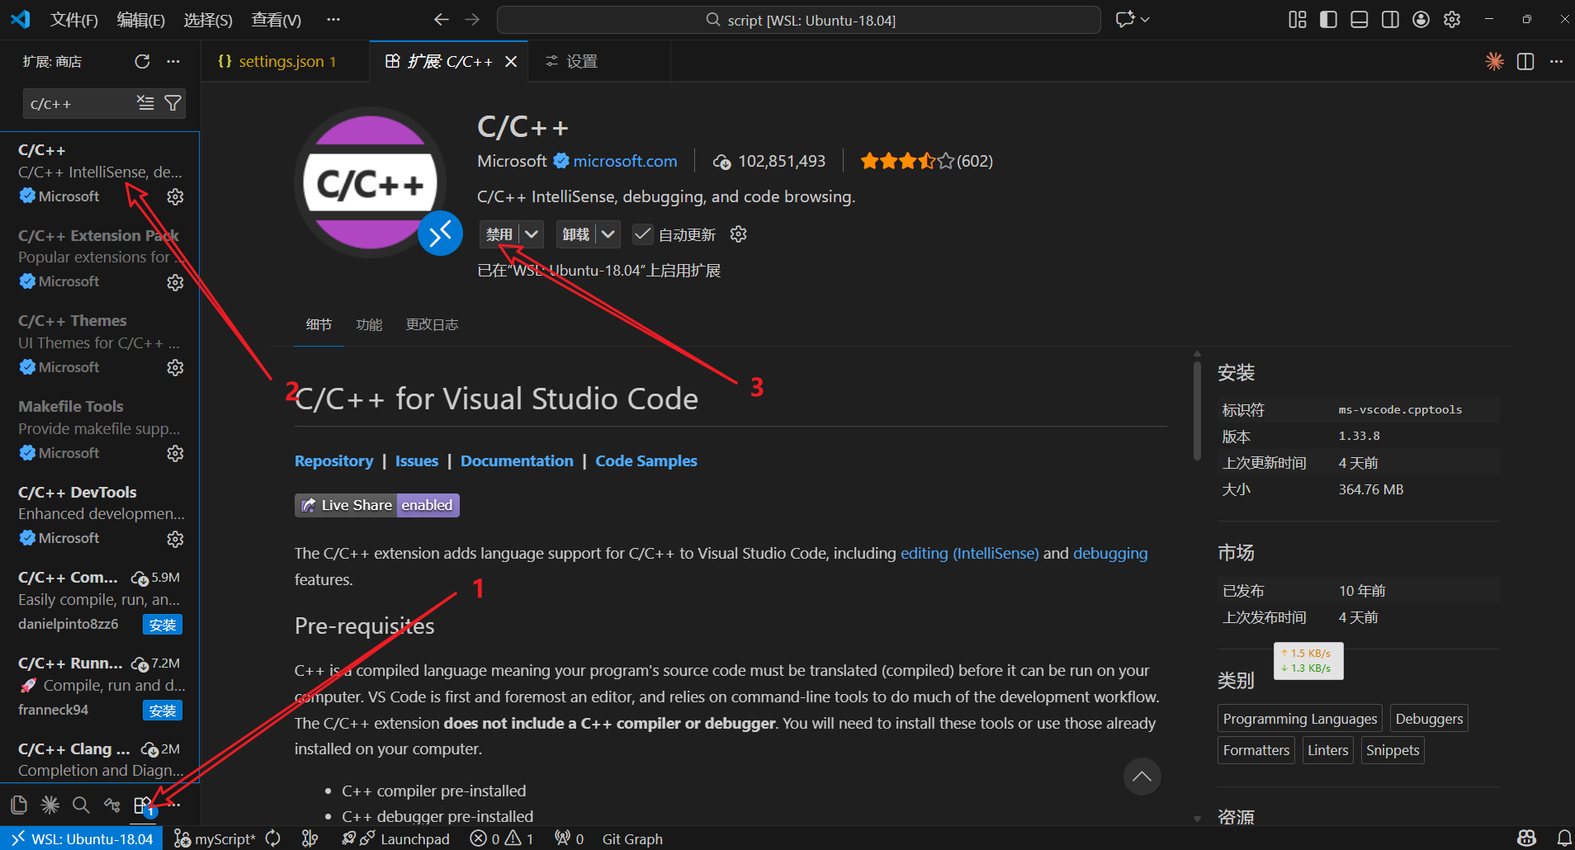Click the errors and warnings status indicator

tap(502, 838)
